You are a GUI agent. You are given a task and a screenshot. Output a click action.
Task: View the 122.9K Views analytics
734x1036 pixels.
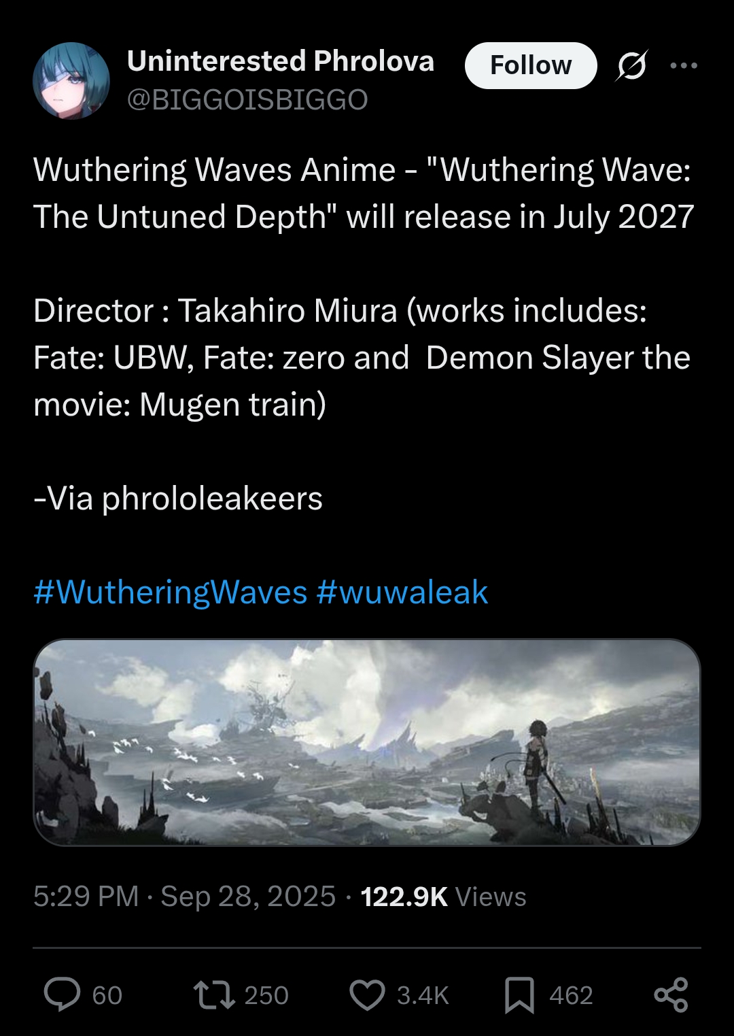click(x=443, y=897)
